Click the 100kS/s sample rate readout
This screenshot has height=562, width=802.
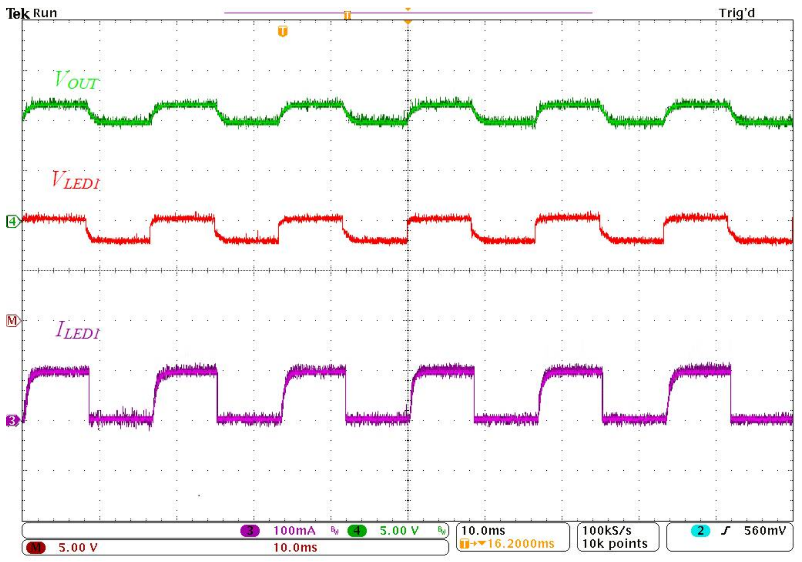coord(607,531)
